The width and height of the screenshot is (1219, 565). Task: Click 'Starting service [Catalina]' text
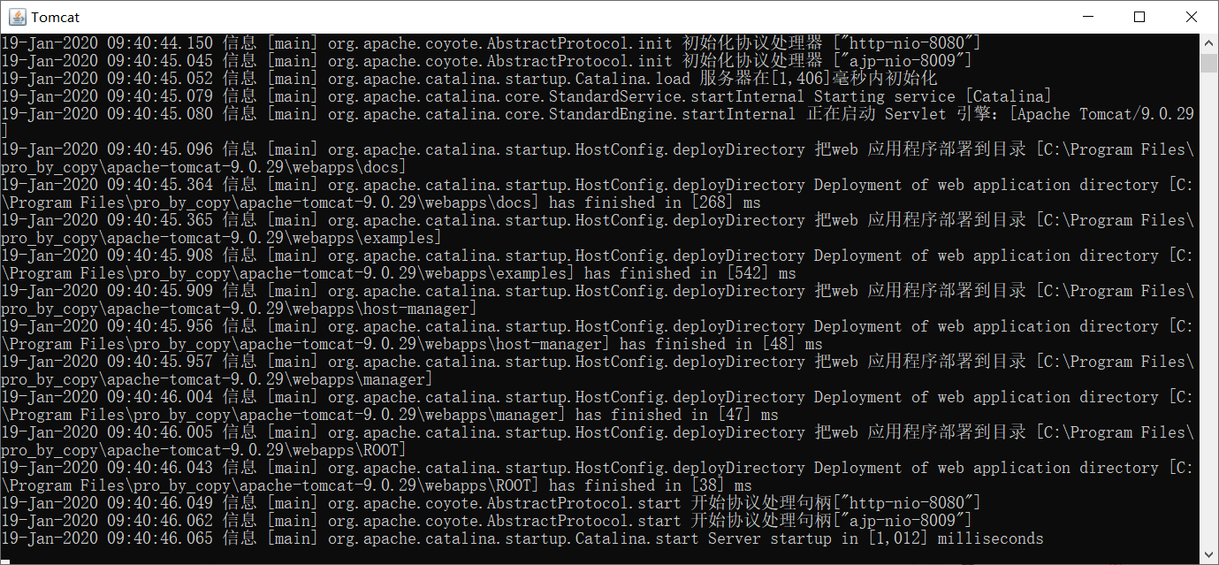point(933,96)
